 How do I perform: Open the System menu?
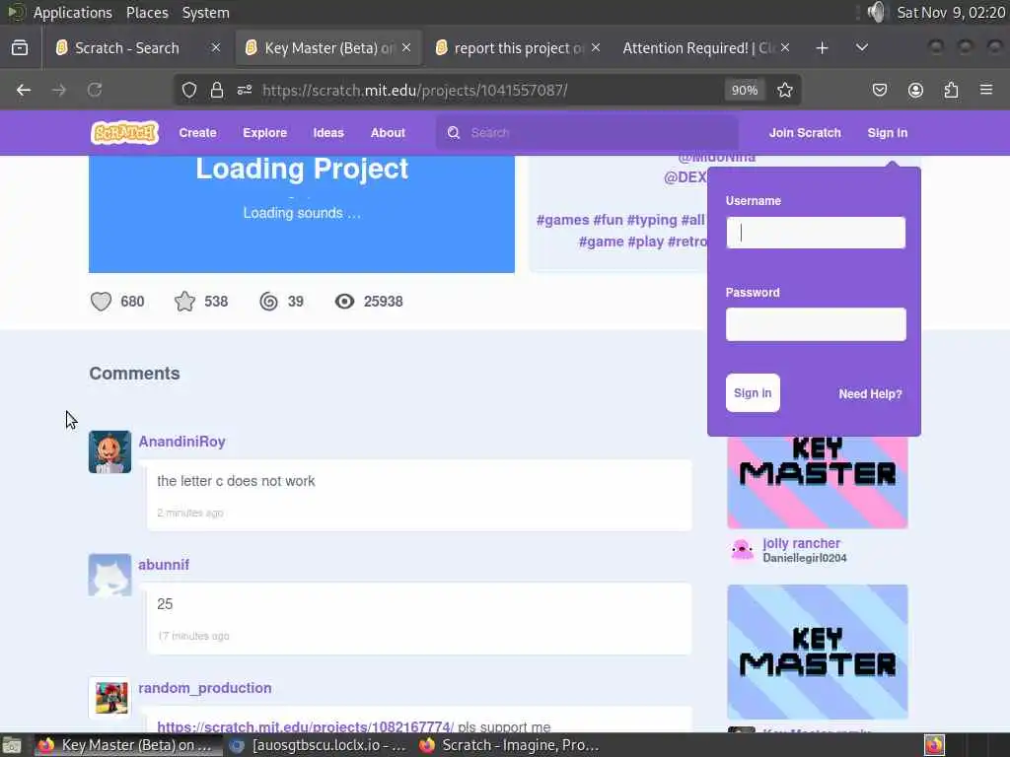205,12
